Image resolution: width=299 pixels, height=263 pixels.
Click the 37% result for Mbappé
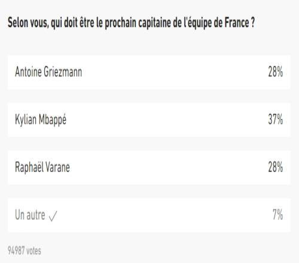tap(276, 120)
